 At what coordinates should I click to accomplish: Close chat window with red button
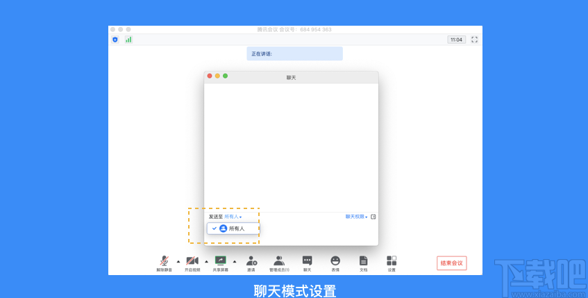coord(210,76)
